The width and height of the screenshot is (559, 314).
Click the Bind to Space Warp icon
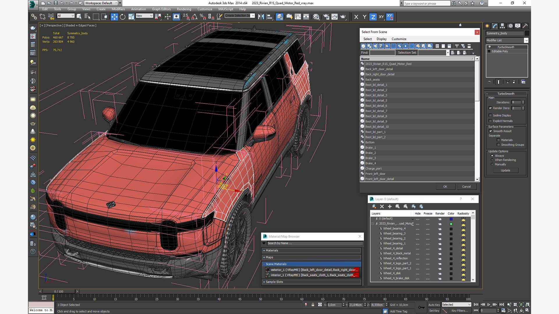tap(51, 17)
